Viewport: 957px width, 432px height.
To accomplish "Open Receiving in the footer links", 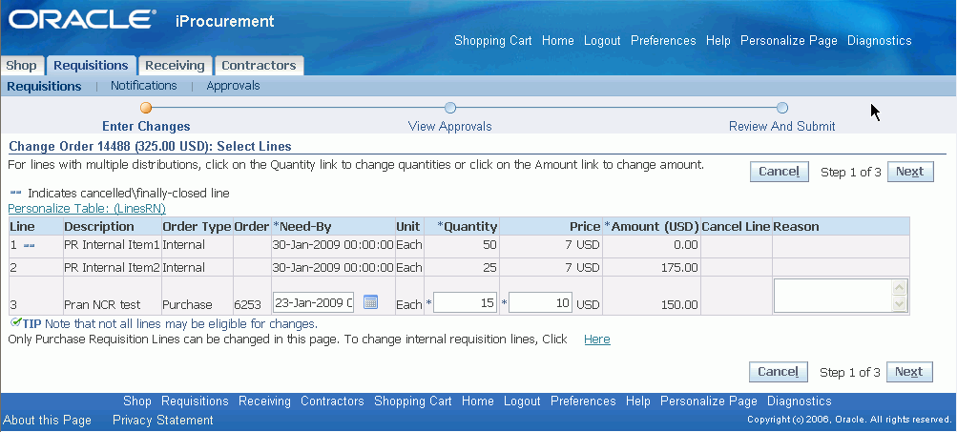I will click(264, 401).
